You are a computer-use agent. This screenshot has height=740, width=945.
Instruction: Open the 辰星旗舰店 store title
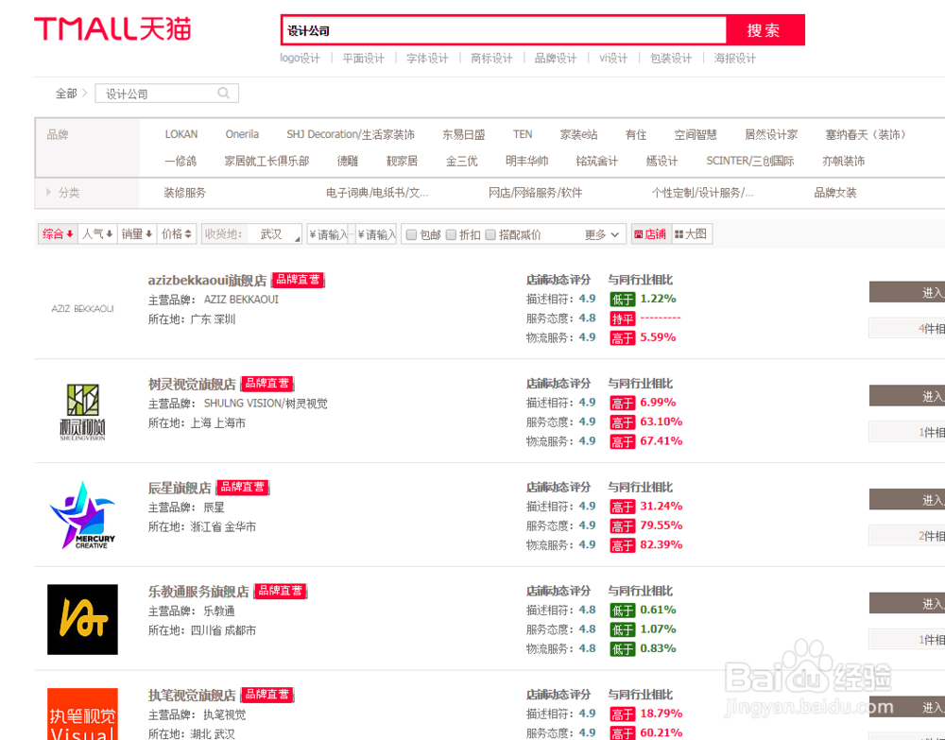click(180, 488)
